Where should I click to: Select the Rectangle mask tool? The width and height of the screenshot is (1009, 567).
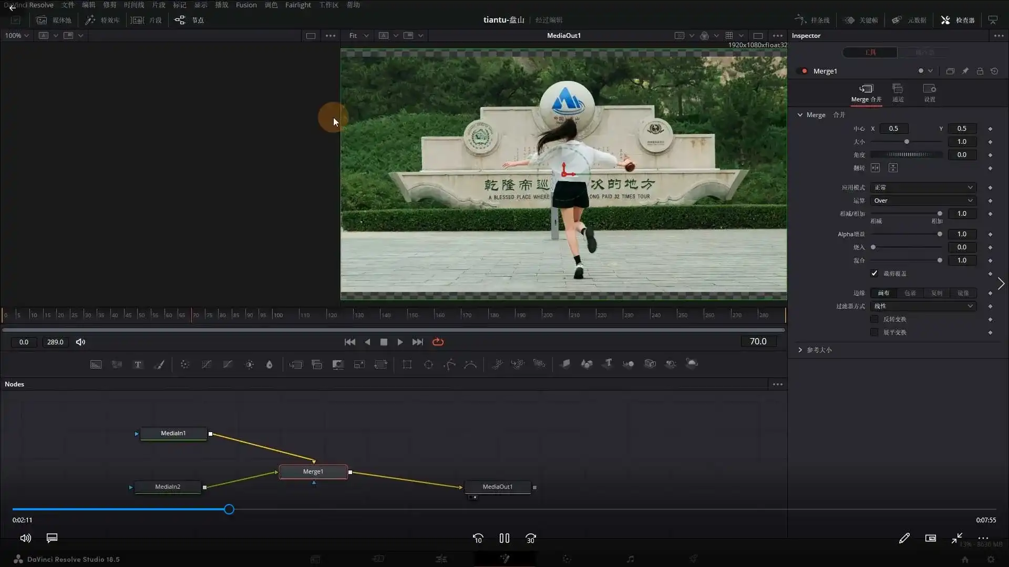click(407, 364)
